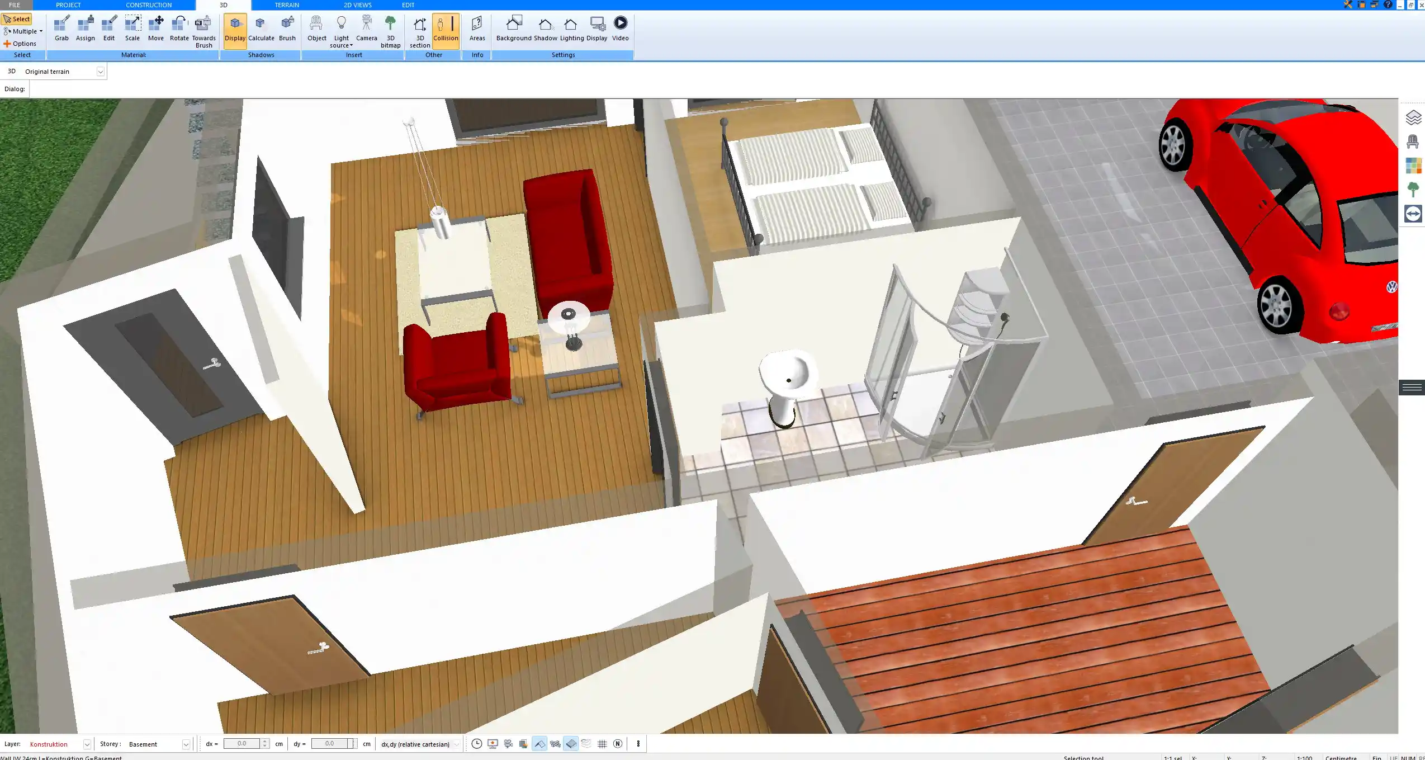
Task: Select the shadow Brush tool
Action: 287,29
